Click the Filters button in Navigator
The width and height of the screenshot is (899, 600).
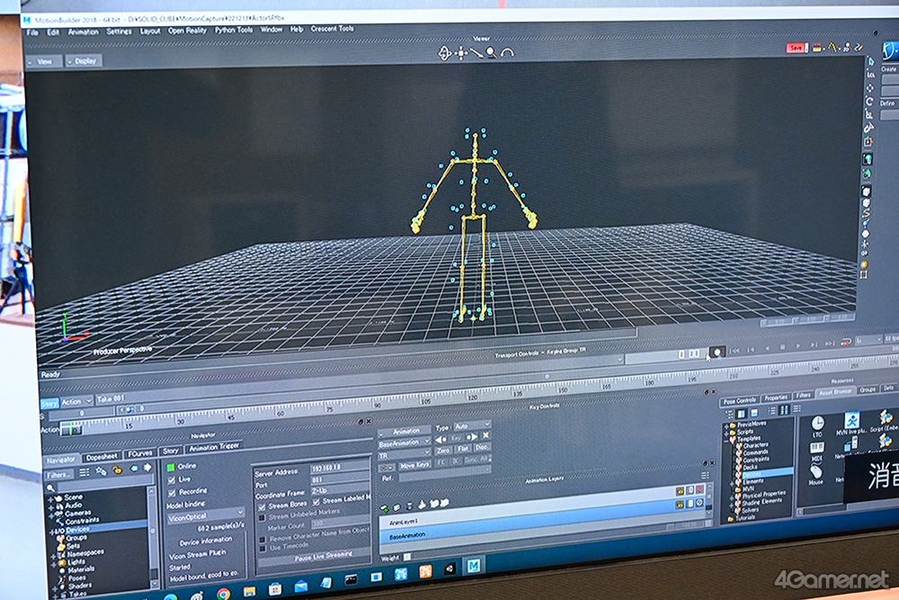(59, 475)
